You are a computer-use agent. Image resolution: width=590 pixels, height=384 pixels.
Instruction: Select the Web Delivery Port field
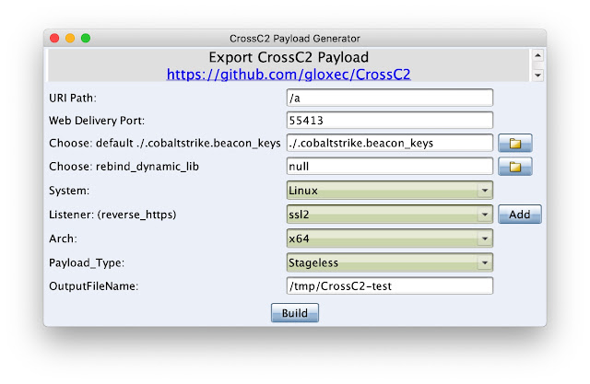click(389, 121)
